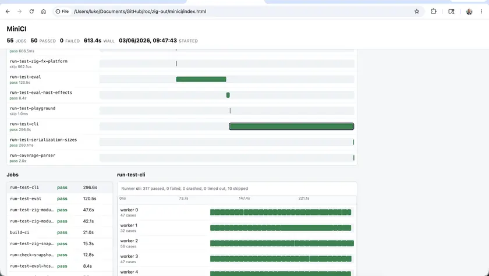This screenshot has width=489, height=276.
Task: Select the run-check-snapsho job row
Action: [x=59, y=255]
